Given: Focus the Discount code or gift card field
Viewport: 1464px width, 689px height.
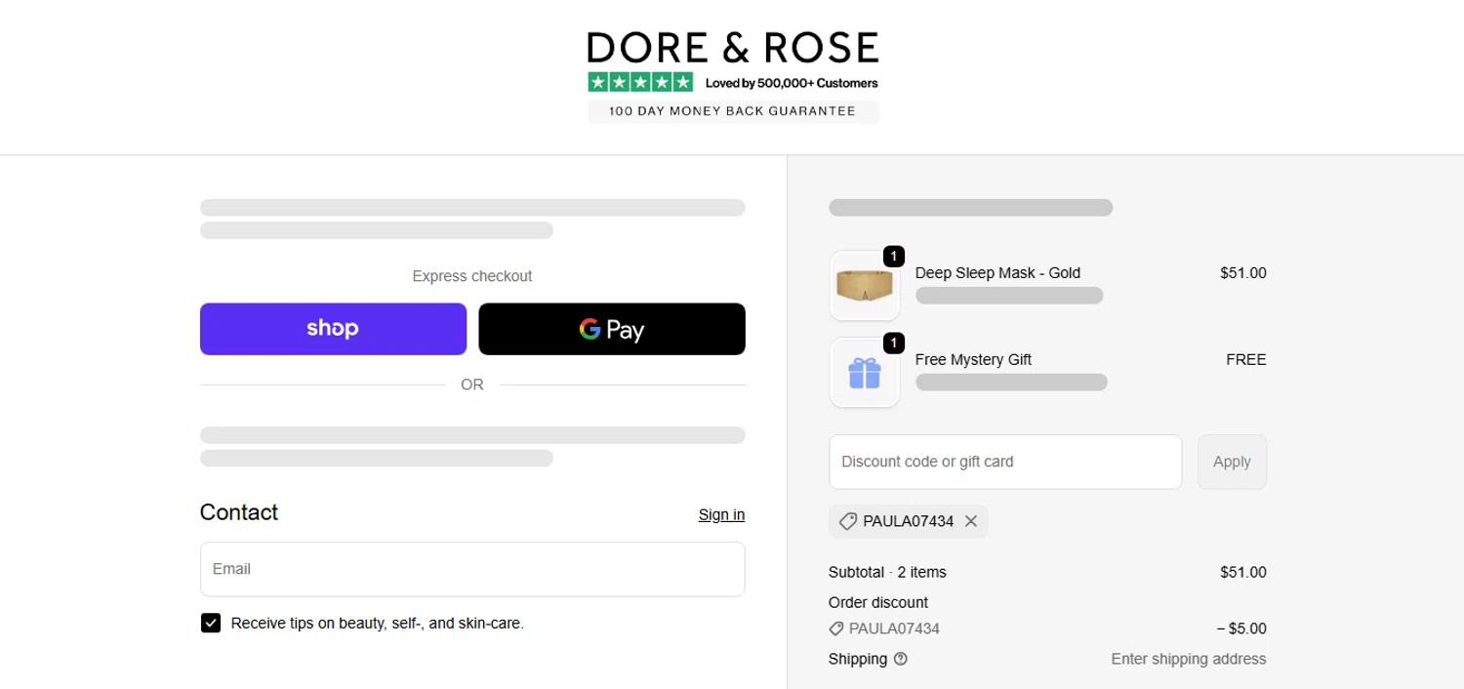Looking at the screenshot, I should coord(1005,462).
